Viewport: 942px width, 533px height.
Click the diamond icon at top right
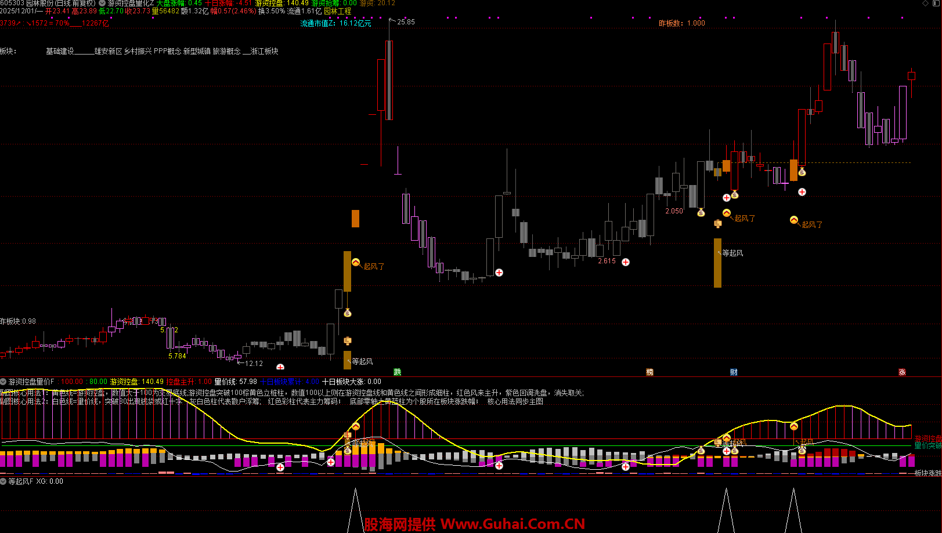tap(925, 3)
